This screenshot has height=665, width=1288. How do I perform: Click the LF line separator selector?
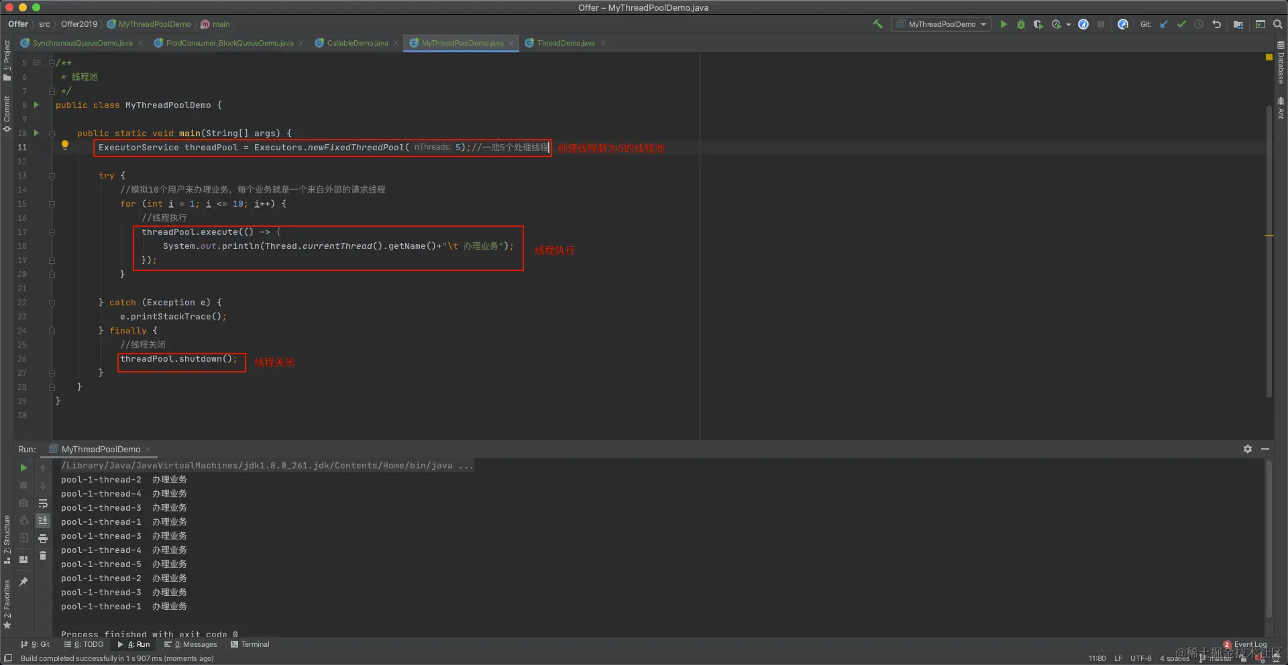pos(1118,658)
